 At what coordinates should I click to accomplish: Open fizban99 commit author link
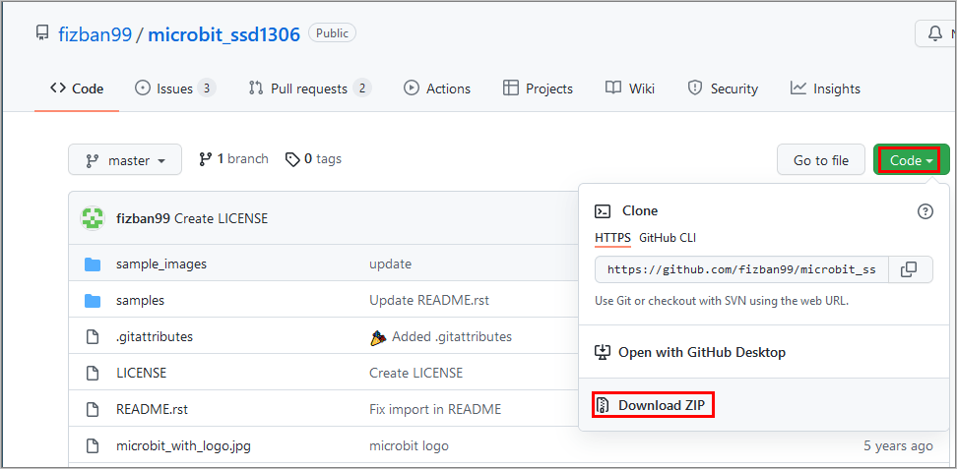(x=143, y=218)
